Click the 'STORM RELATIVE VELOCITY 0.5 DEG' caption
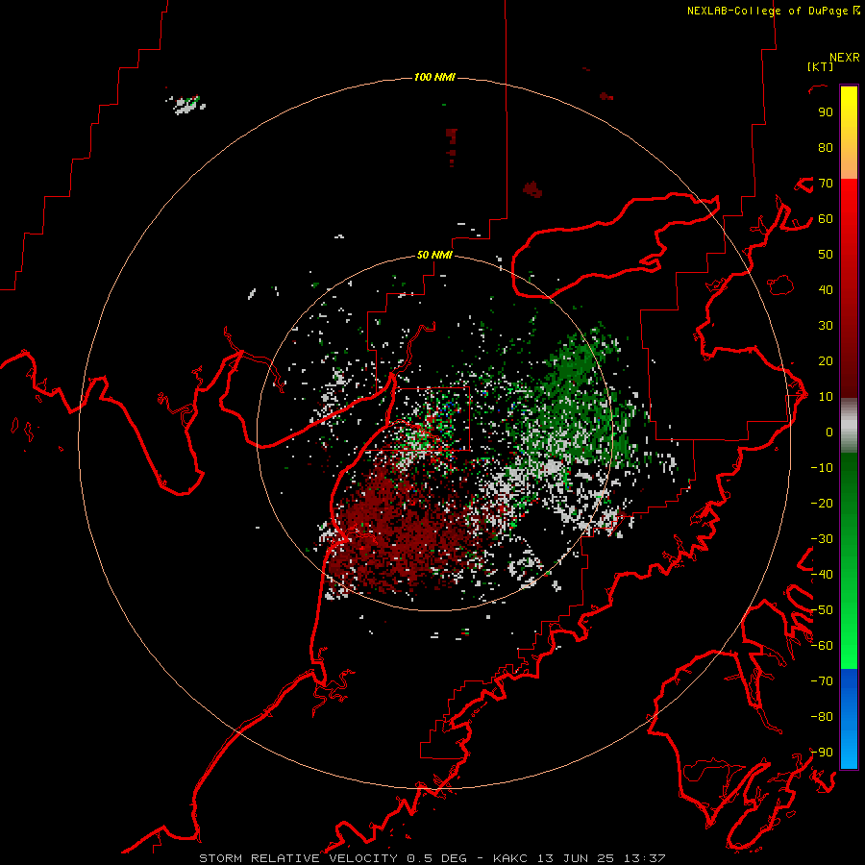 333,858
